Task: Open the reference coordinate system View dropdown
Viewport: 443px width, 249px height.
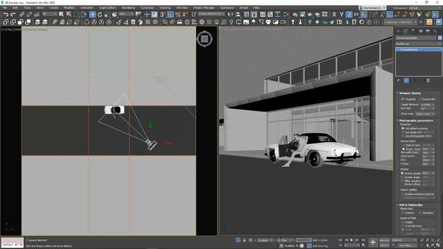Action: click(126, 14)
